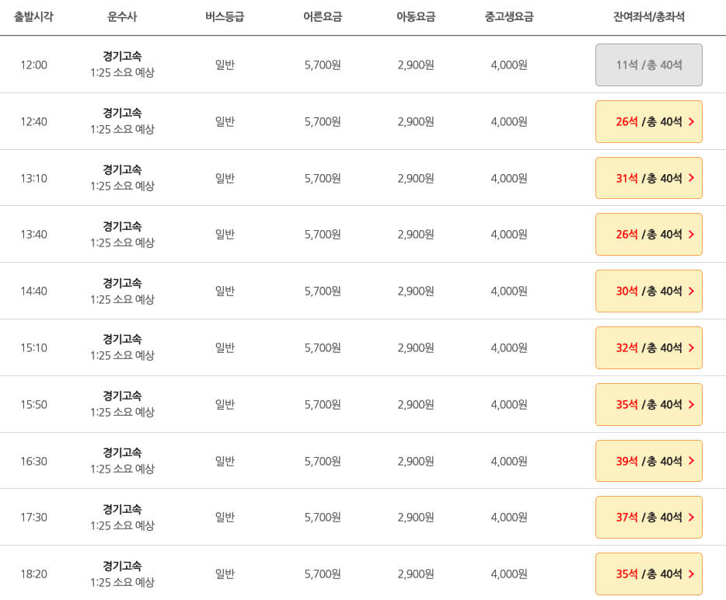Click the chevron beside 35석 on 15:50 row
Screen dimensions: 726x600
tap(693, 404)
